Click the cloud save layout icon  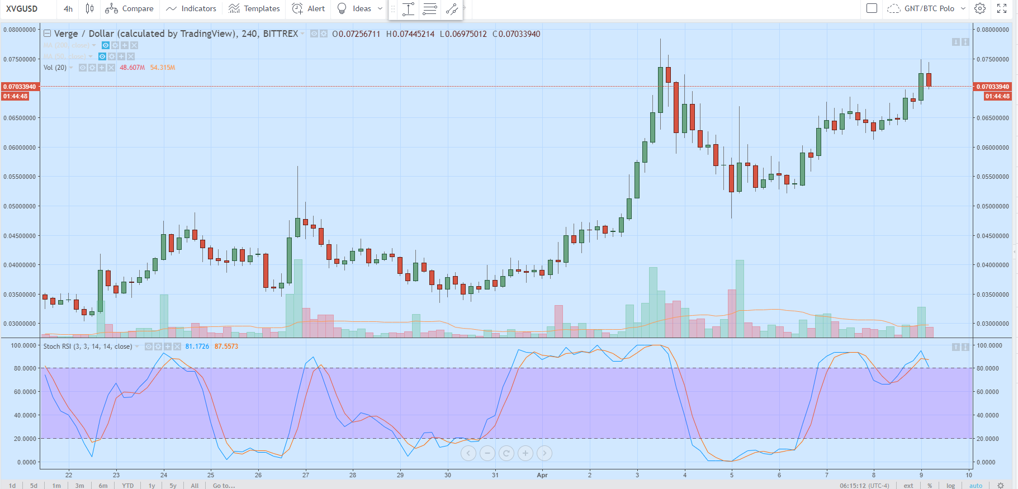[893, 8]
